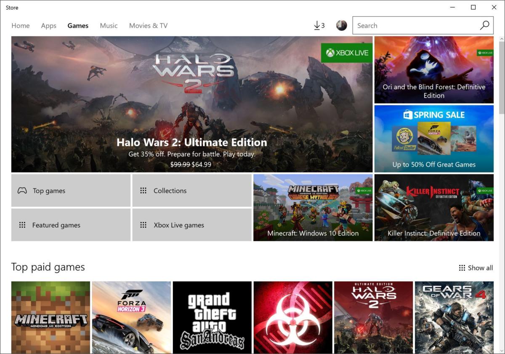The width and height of the screenshot is (505, 354).
Task: Open Gears of War 4 game tile
Action: (454, 317)
